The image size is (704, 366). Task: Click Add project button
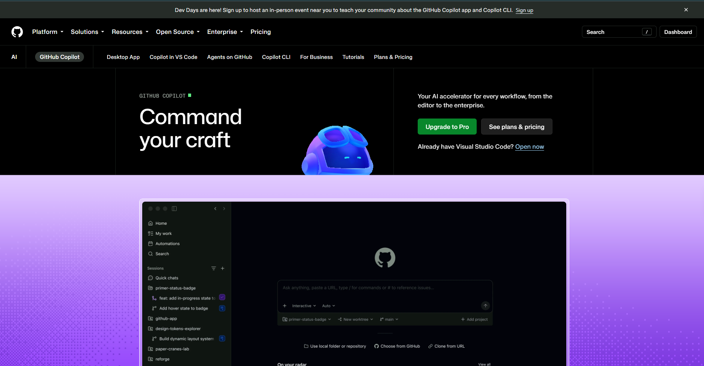click(474, 319)
